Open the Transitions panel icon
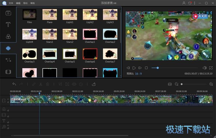Image resolution: width=216 pixels, height=138 pixels. pos(8,60)
